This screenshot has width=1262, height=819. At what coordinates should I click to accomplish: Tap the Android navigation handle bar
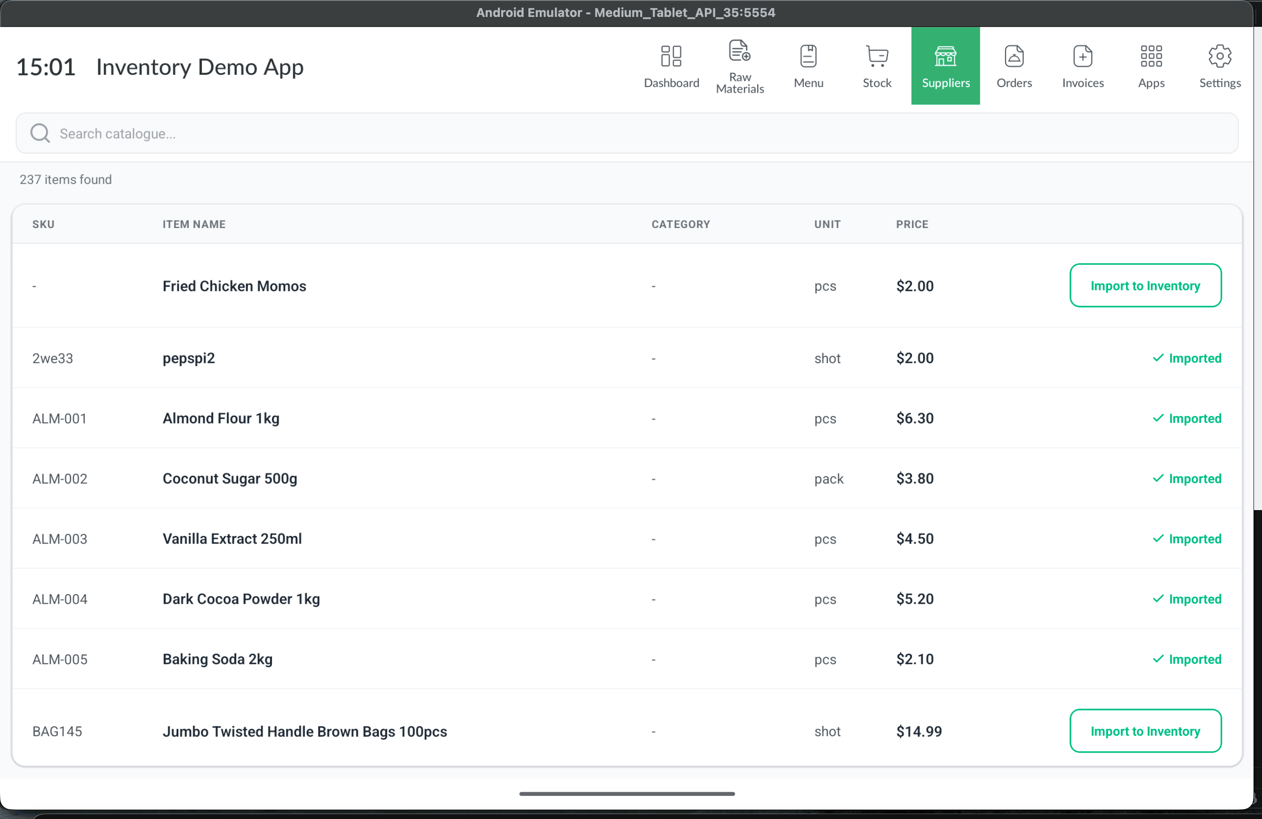point(627,794)
